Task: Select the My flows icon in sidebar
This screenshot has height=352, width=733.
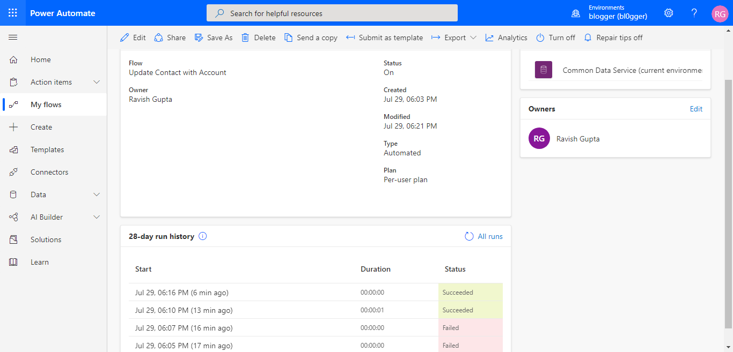Action: [13, 104]
